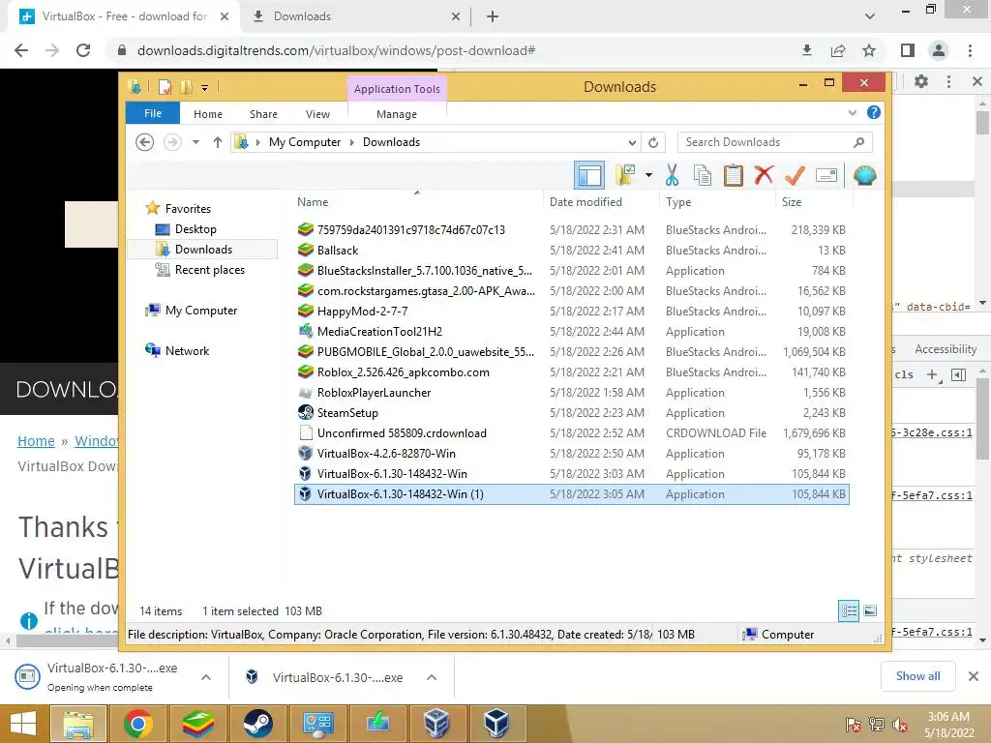Select Application Tools contextual tab

(396, 89)
